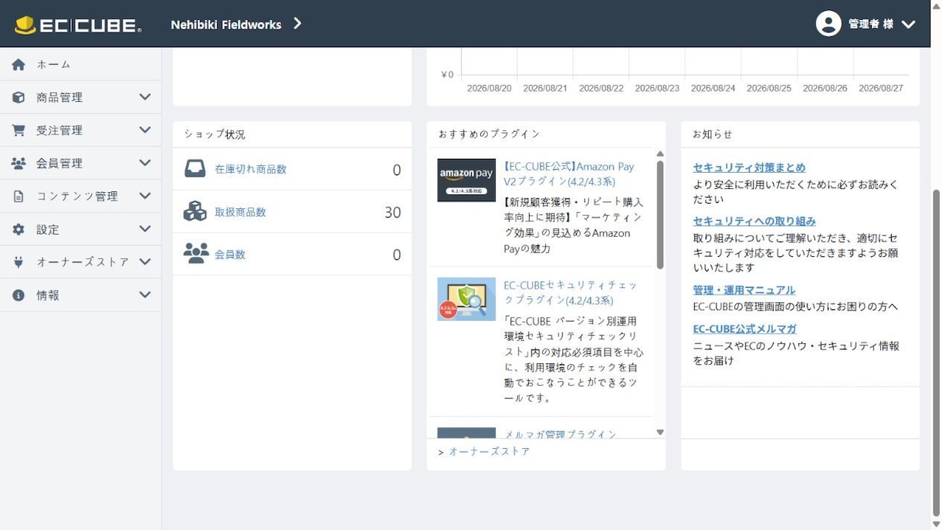Click the product management cube icon
Image resolution: width=942 pixels, height=530 pixels.
pyautogui.click(x=19, y=97)
